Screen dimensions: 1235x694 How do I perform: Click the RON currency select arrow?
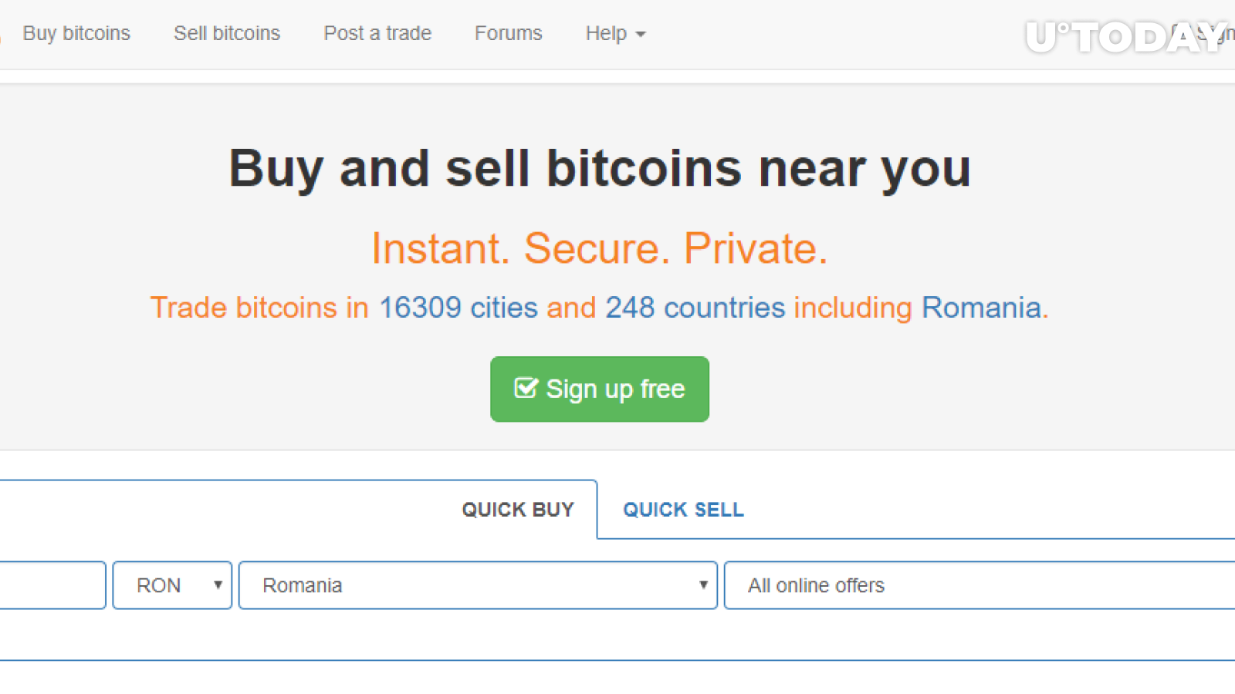tap(218, 585)
